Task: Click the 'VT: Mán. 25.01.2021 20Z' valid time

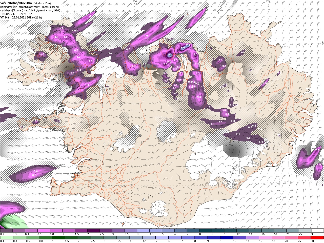Action: tap(16, 17)
